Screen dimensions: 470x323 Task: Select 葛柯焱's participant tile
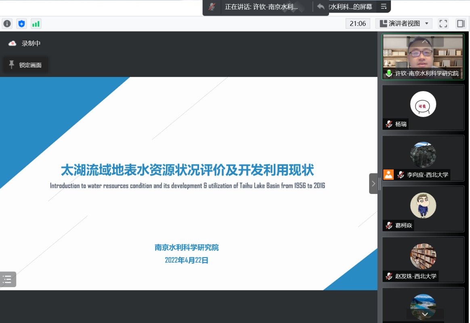pyautogui.click(x=423, y=208)
